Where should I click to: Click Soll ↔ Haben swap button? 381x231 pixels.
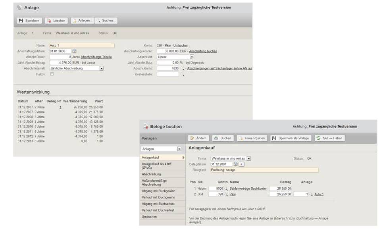(330, 138)
